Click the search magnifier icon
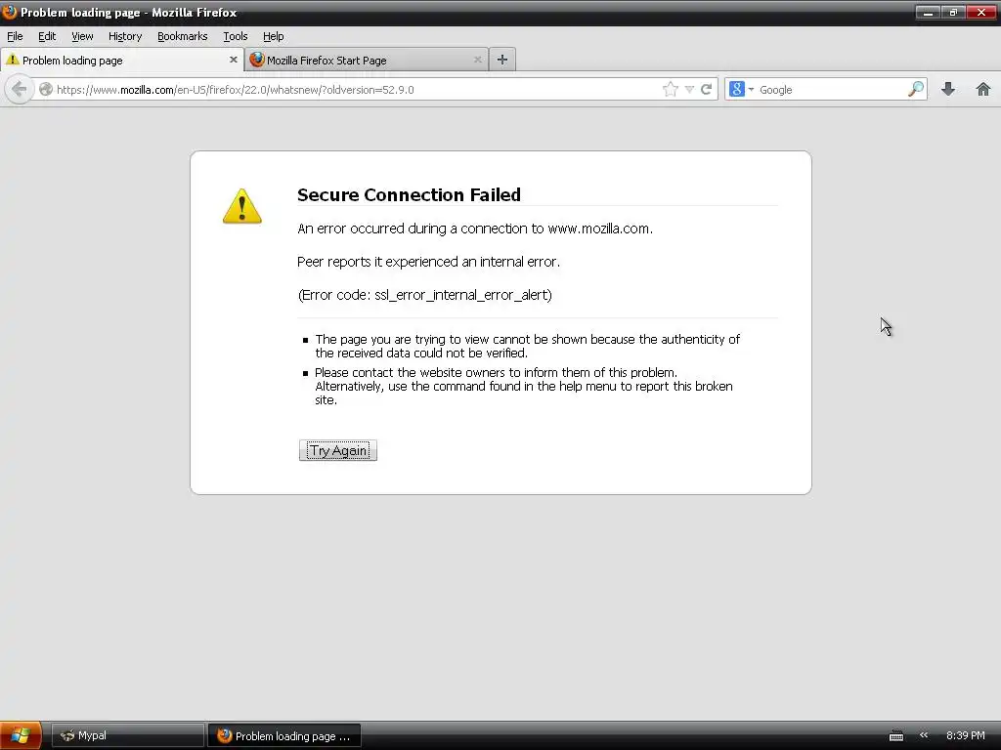This screenshot has width=1001, height=750. (x=915, y=89)
